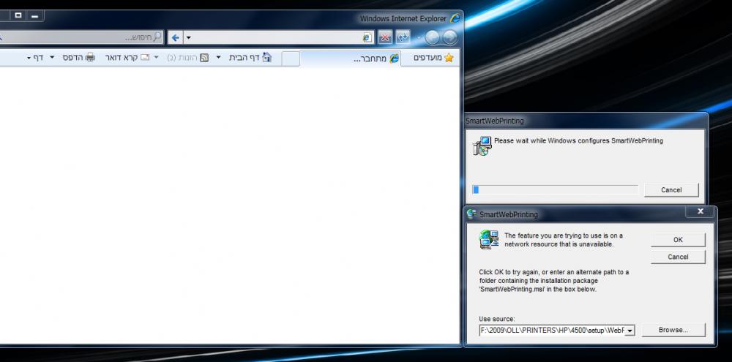The height and width of the screenshot is (362, 732).
Task: Select the connecting (מתחבר...) tab
Action: click(350, 59)
